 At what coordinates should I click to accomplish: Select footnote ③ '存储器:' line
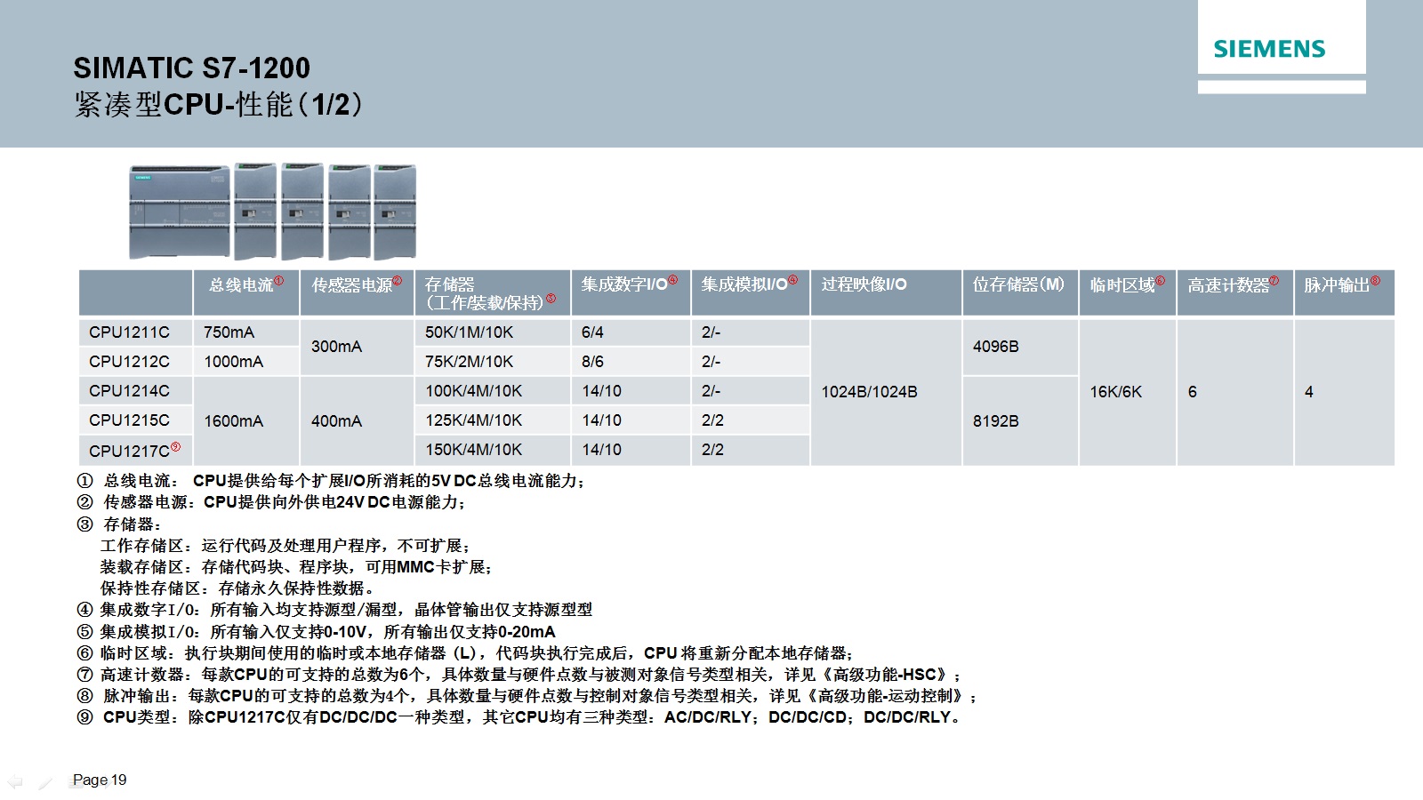click(x=119, y=524)
